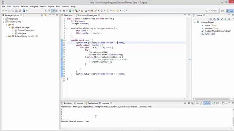
Task: Toggle Hide Fields in Outline toolbar
Action: (x=218, y=19)
